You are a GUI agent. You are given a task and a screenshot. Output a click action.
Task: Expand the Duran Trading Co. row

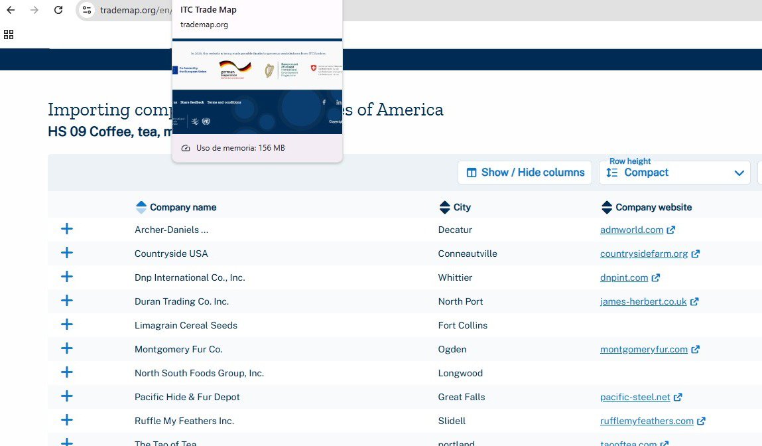[x=67, y=301]
